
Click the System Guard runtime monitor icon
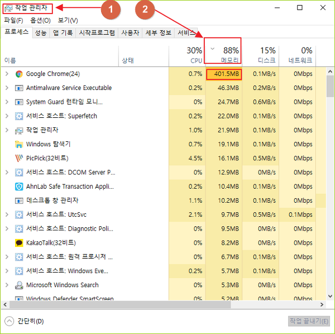click(19, 102)
